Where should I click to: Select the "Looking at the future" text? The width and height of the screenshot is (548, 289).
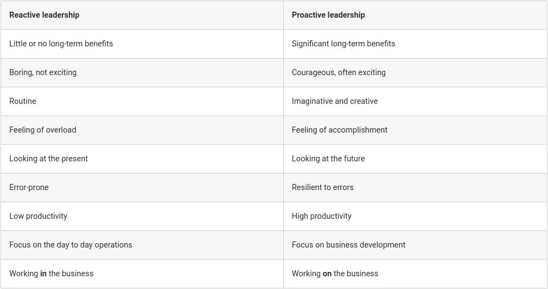[328, 159]
